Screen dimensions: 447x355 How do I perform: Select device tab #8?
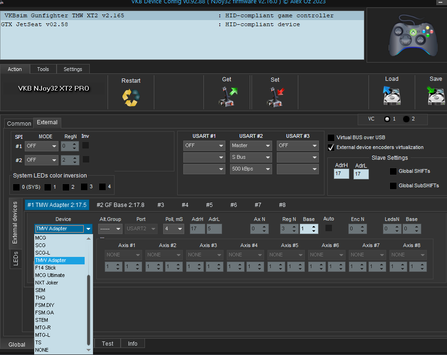pos(282,205)
